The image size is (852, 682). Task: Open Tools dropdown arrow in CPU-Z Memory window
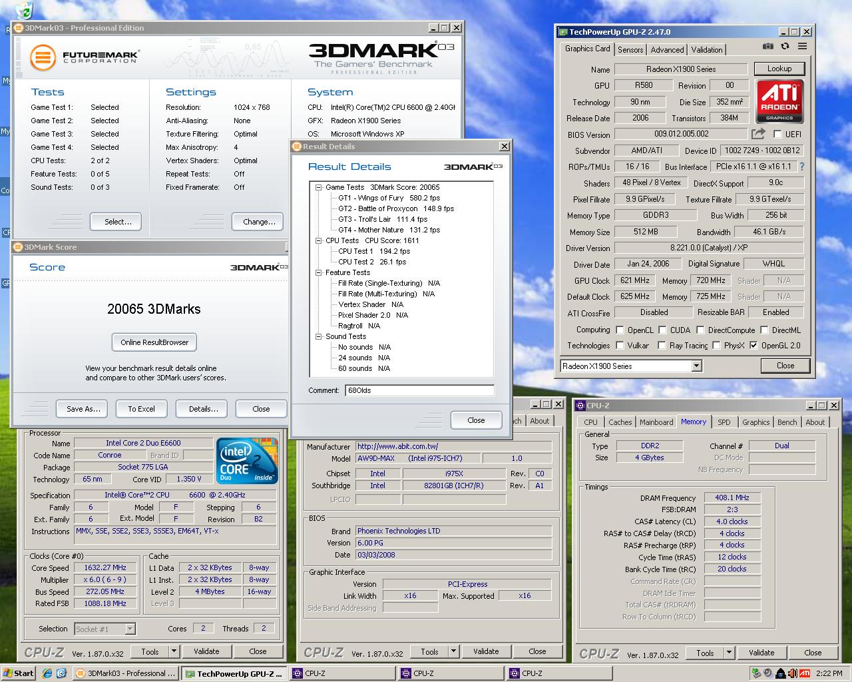pos(729,653)
